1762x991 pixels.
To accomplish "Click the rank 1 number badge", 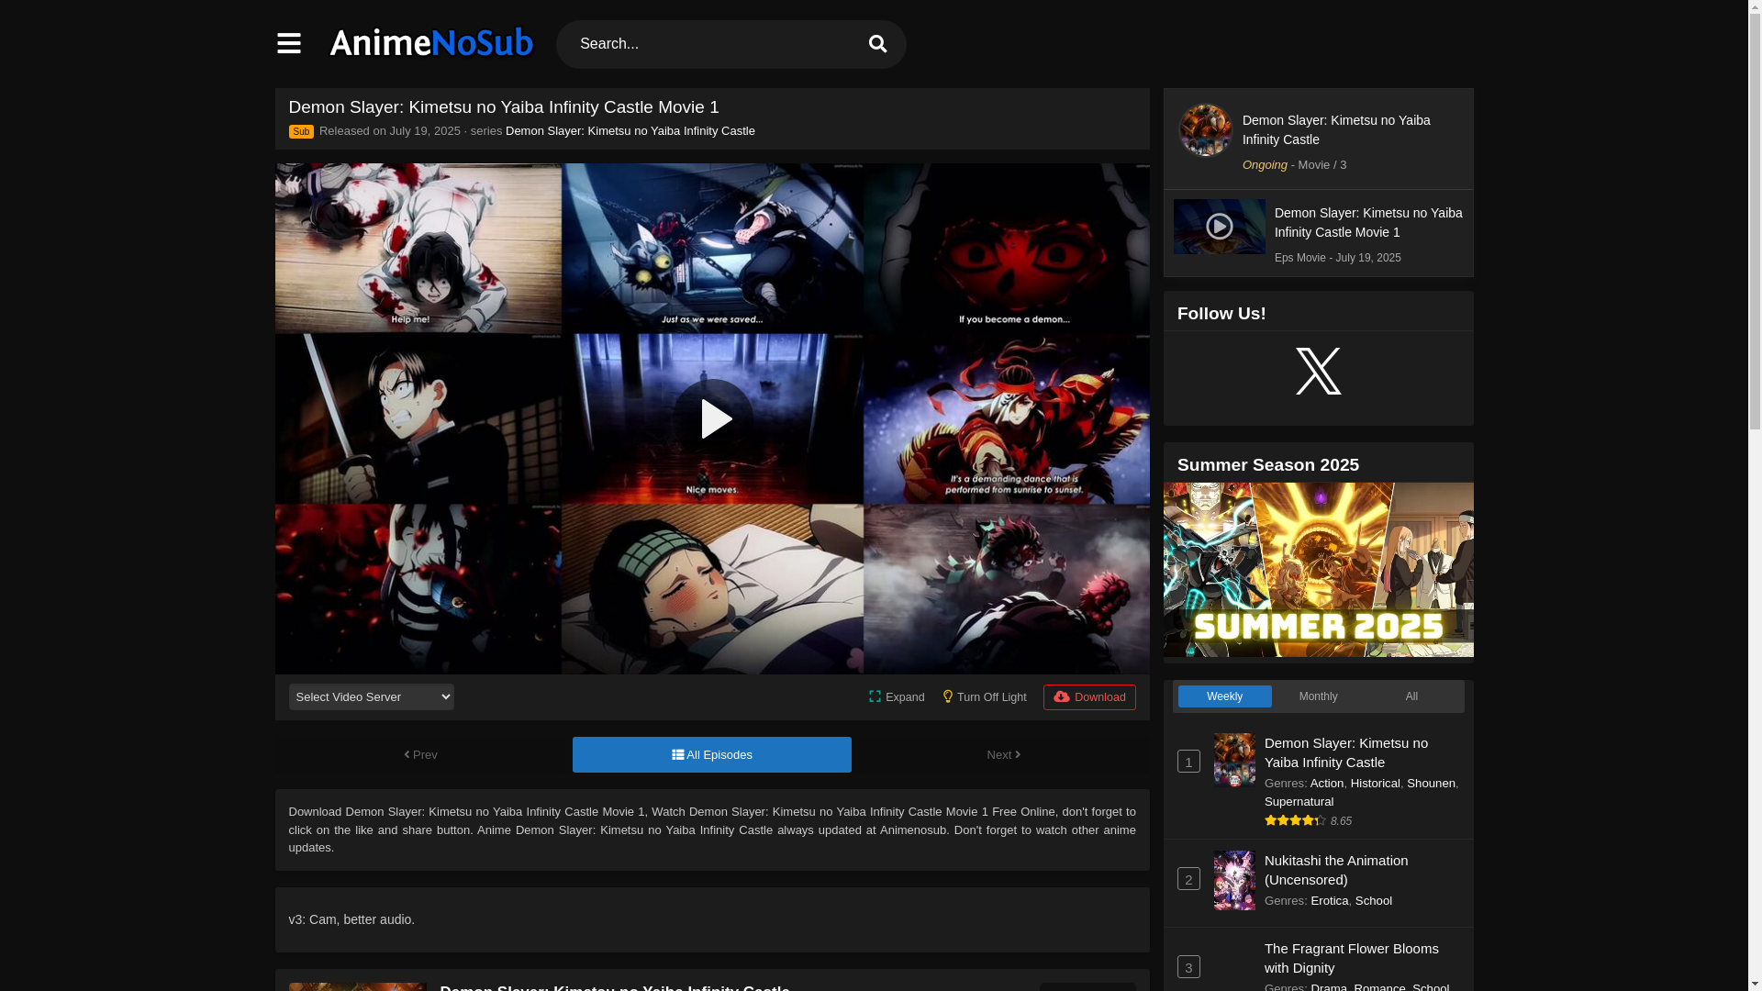I will tap(1188, 761).
